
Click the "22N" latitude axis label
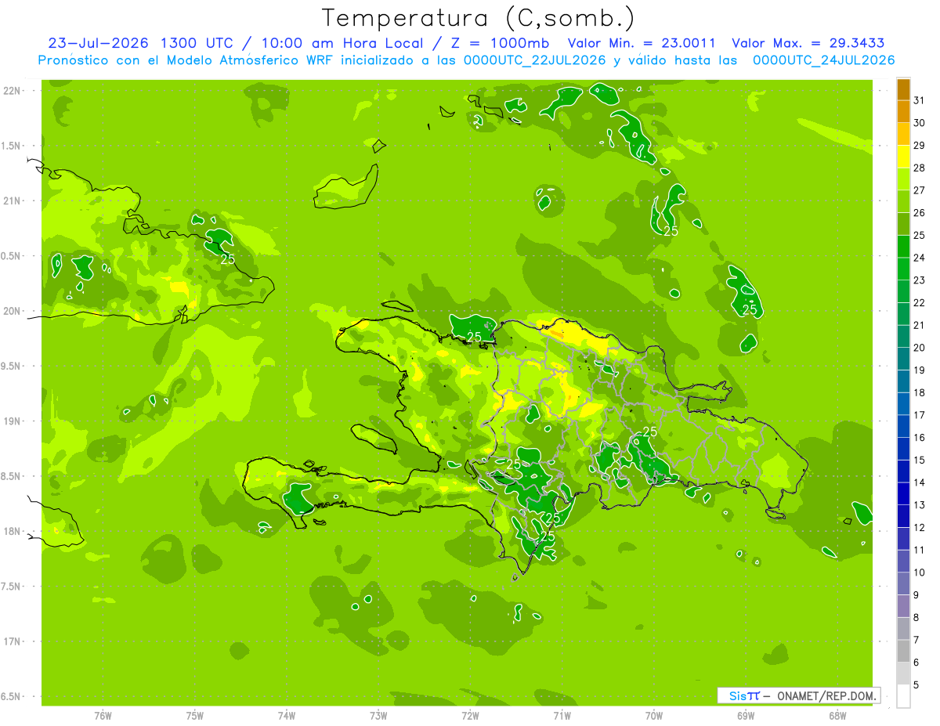click(12, 91)
